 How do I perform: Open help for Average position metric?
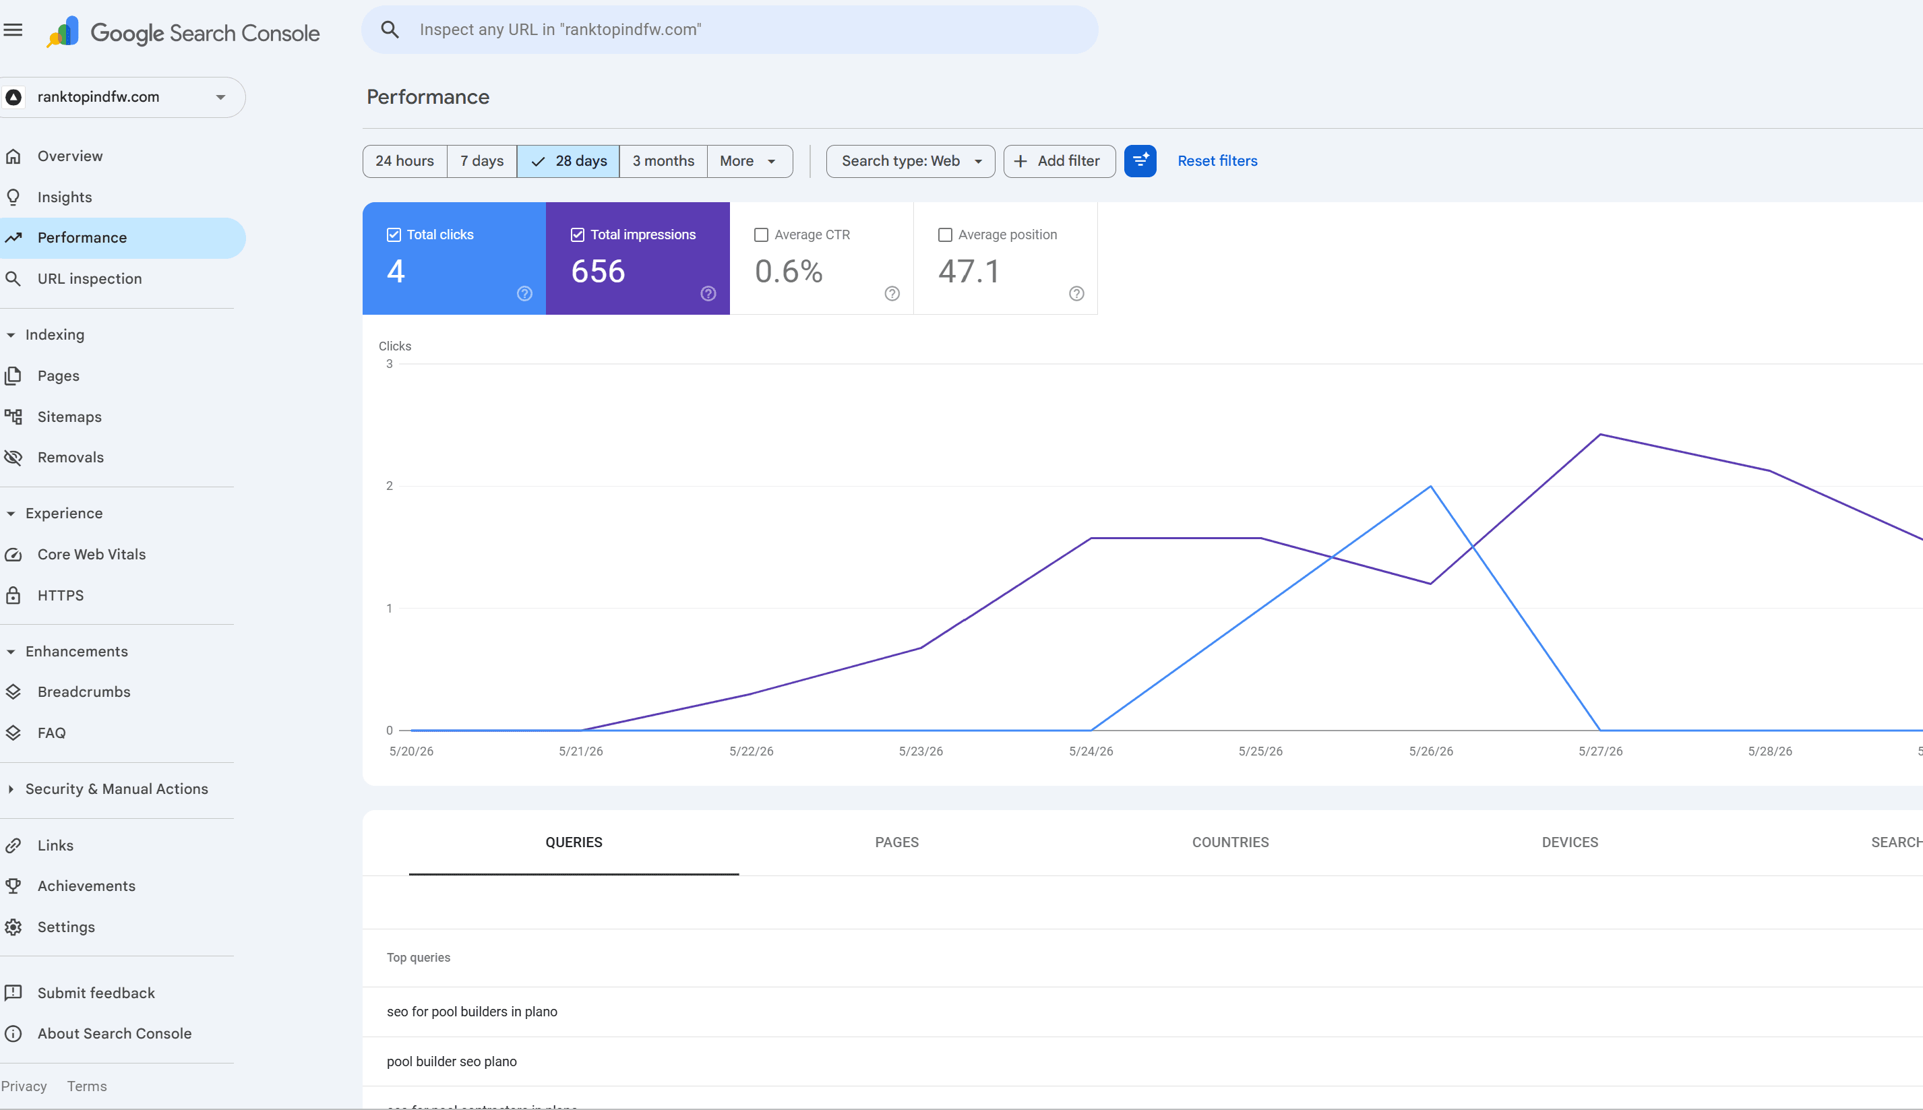[1076, 294]
